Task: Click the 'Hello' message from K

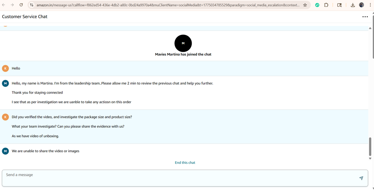Action: tap(16, 68)
